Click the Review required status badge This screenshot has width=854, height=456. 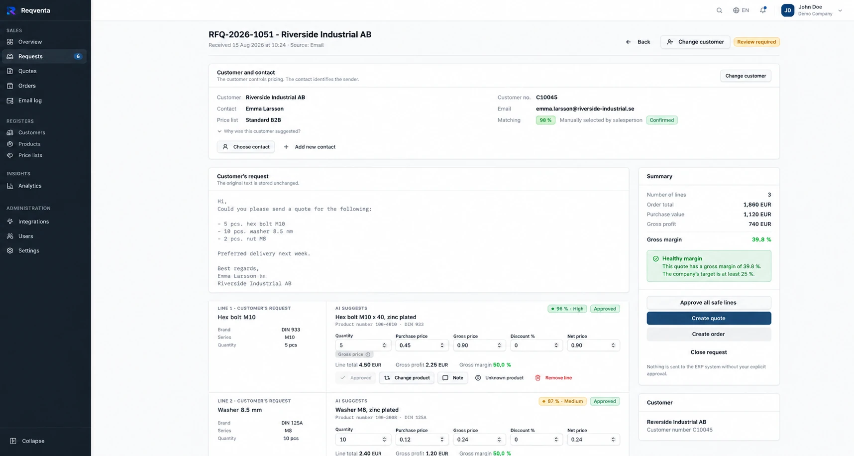[756, 42]
